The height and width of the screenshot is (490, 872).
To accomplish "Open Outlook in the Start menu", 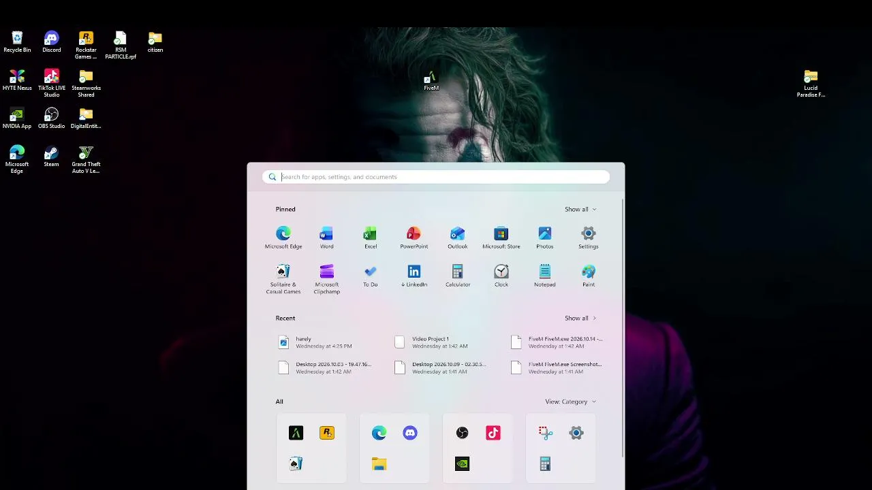I will tap(458, 238).
